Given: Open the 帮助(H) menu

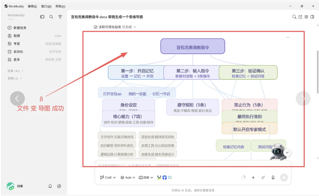Looking at the screenshot, I should click(60, 6).
